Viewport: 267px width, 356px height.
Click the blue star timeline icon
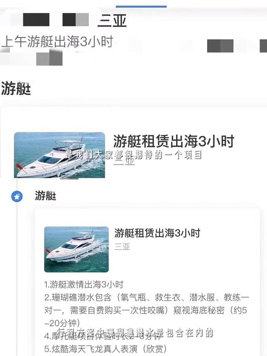coord(17,197)
